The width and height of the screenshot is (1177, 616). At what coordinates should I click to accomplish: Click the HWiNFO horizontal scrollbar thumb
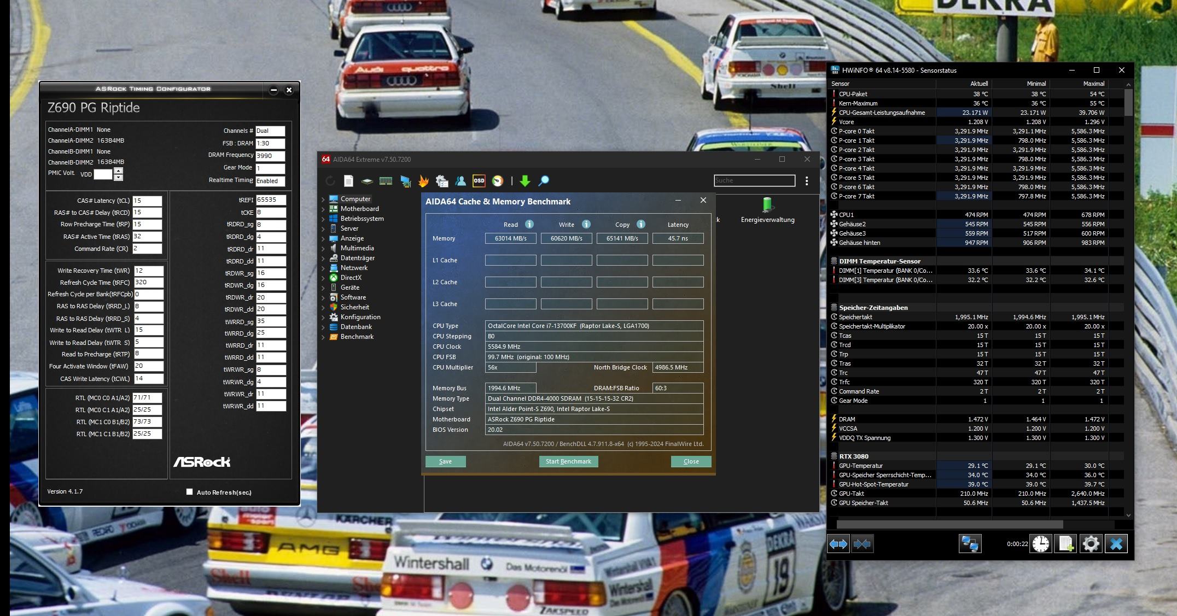click(949, 524)
